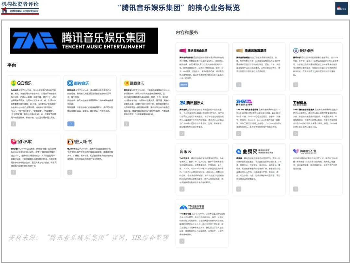
Task: Open the 懒人听书 card arrow button
Action: coord(70,172)
